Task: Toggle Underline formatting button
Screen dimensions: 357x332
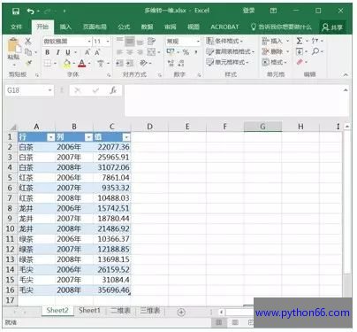Action: click(68, 52)
